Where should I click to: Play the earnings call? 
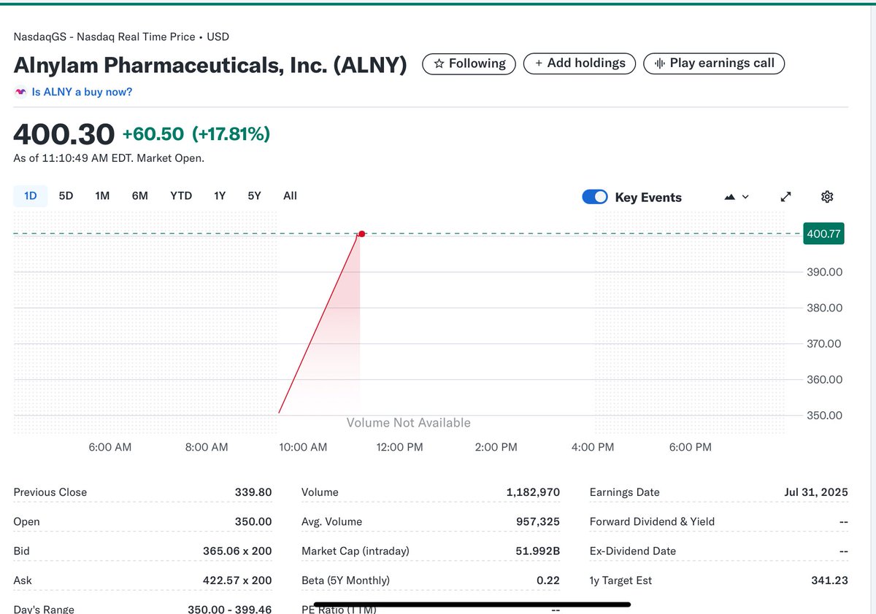[714, 63]
